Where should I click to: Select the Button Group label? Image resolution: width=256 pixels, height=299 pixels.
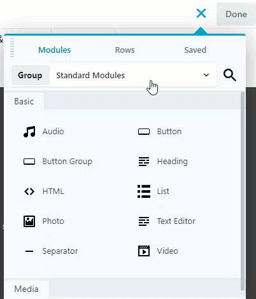click(x=68, y=162)
